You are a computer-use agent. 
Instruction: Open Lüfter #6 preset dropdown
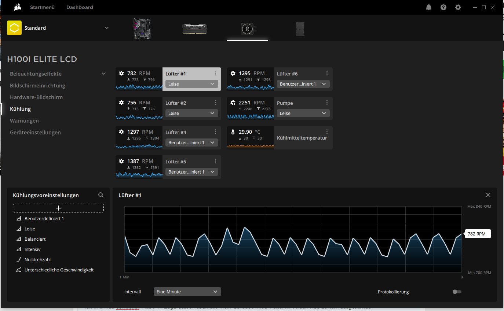click(x=303, y=84)
